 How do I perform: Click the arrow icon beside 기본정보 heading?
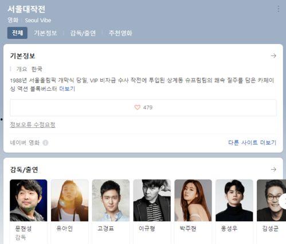[273, 56]
